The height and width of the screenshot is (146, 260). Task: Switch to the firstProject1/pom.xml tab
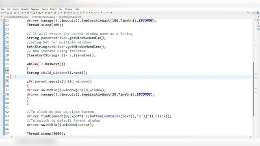point(70,17)
